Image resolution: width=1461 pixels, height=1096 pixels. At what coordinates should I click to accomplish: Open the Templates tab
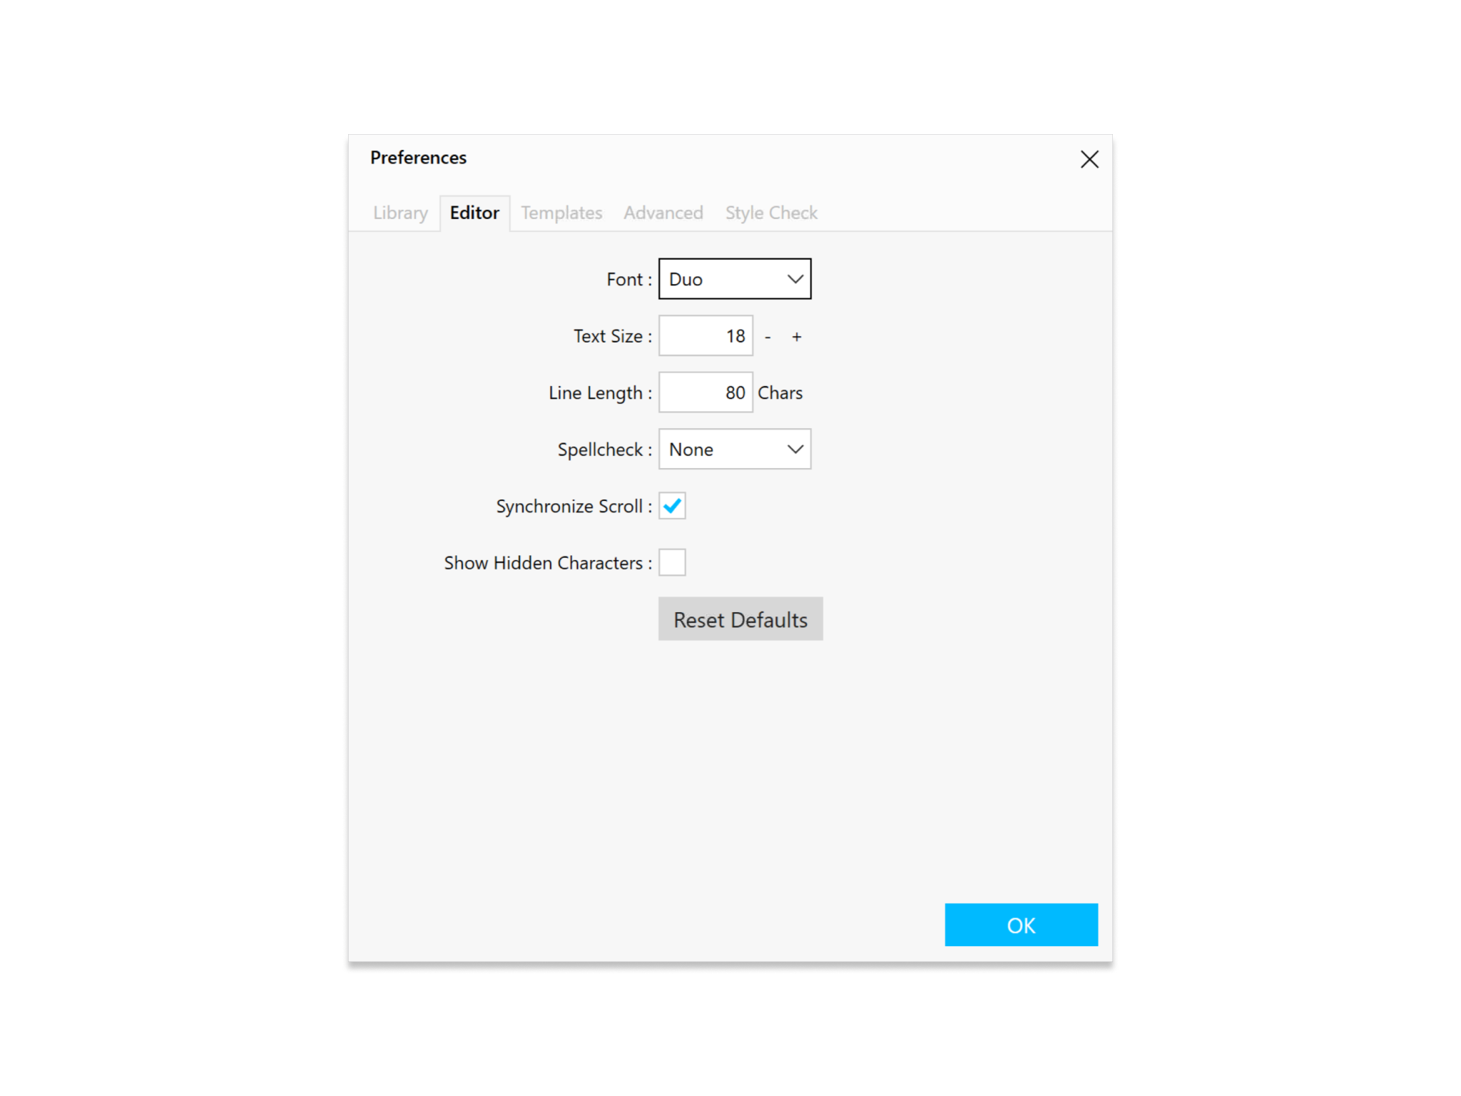(561, 213)
